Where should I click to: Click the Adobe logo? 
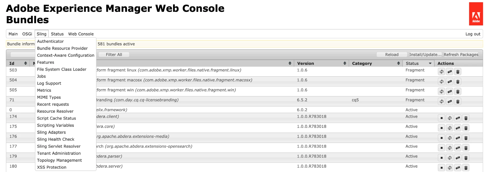point(476,14)
